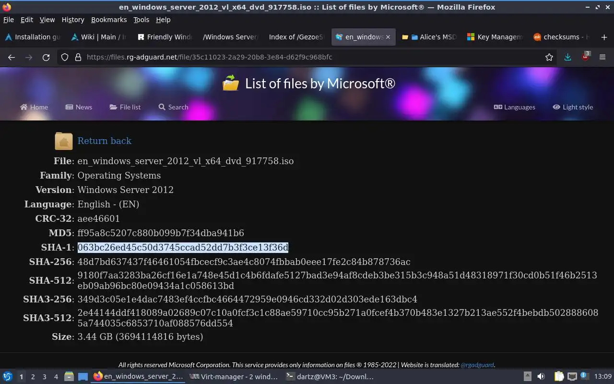Click the return back folder icon
Screen dimensions: 614x384
64,141
